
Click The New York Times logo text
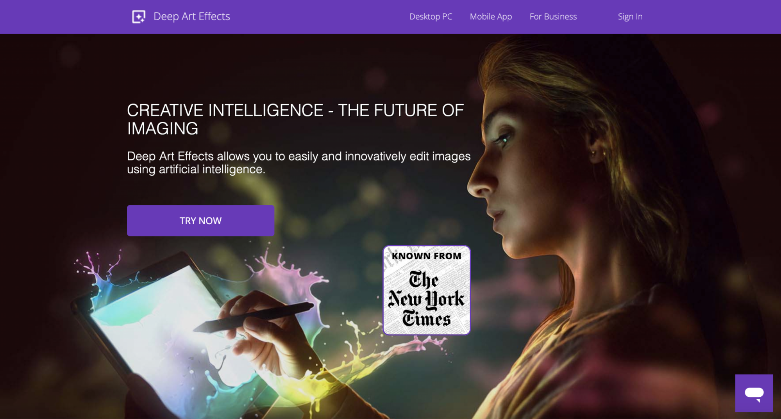(426, 299)
